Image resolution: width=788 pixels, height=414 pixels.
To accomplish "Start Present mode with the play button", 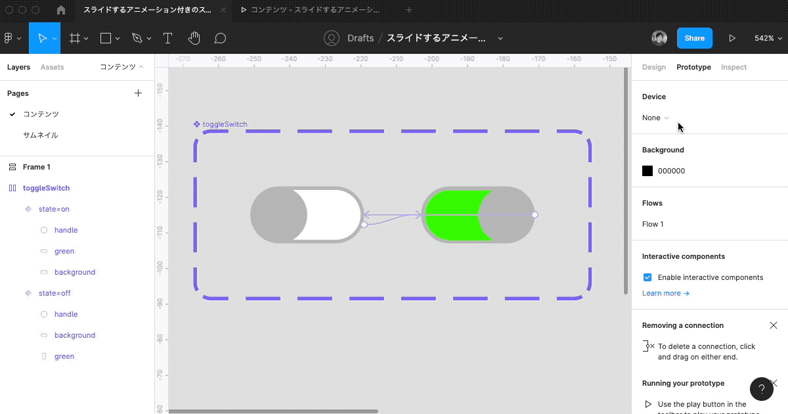I will (x=732, y=37).
